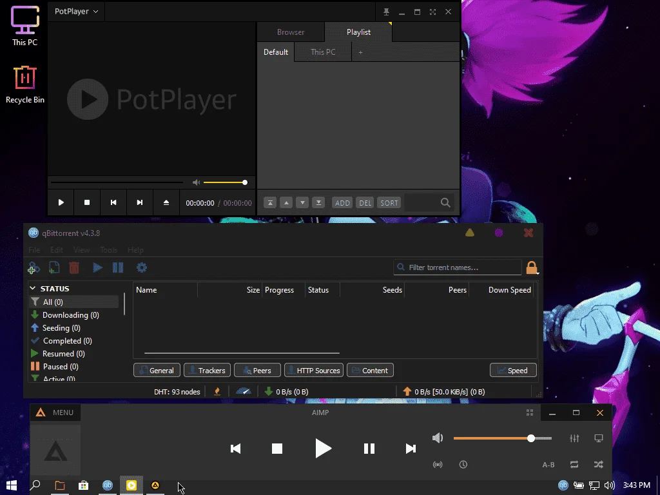Viewport: 660px width, 495px height.
Task: Toggle PotPlayer fullscreen mode icon
Action: (432, 12)
